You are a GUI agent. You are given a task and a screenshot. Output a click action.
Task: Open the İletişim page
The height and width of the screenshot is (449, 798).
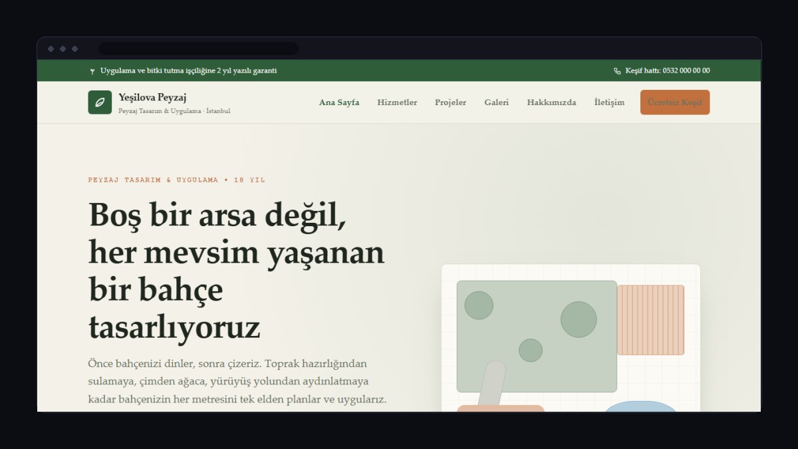609,102
